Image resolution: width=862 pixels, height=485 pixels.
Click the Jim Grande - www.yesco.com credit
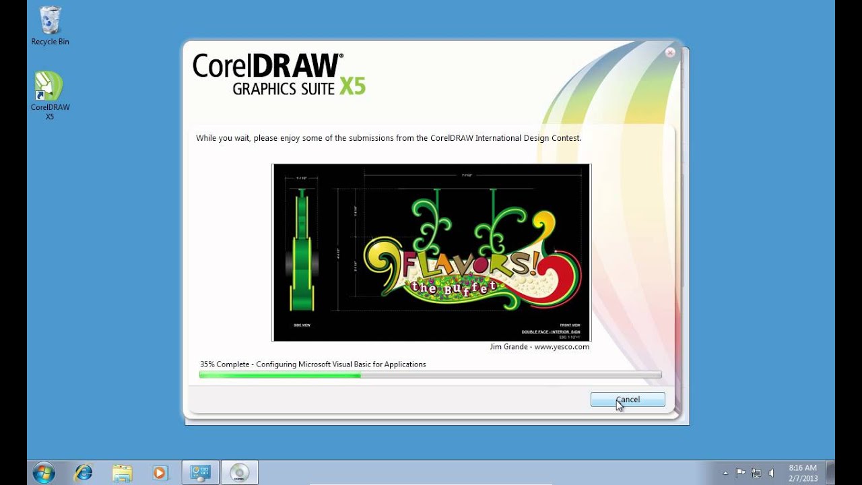(539, 347)
